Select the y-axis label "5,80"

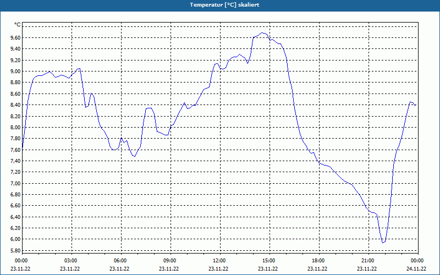pos(16,250)
